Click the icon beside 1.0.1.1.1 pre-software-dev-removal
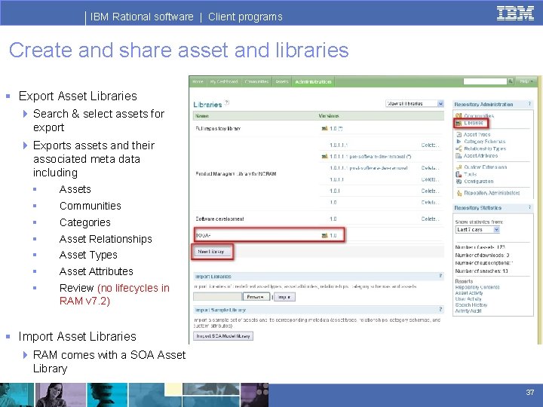The width and height of the screenshot is (543, 407). (324, 157)
